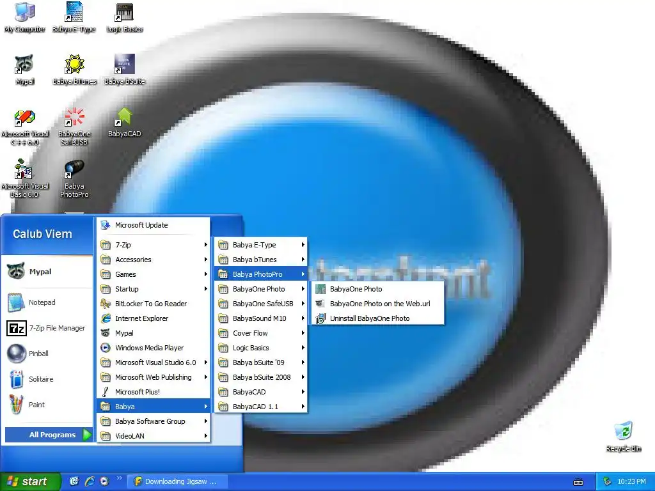Click the taskbar clock showing 10:23 PM
Viewport: 655px width, 491px height.
[x=631, y=481]
